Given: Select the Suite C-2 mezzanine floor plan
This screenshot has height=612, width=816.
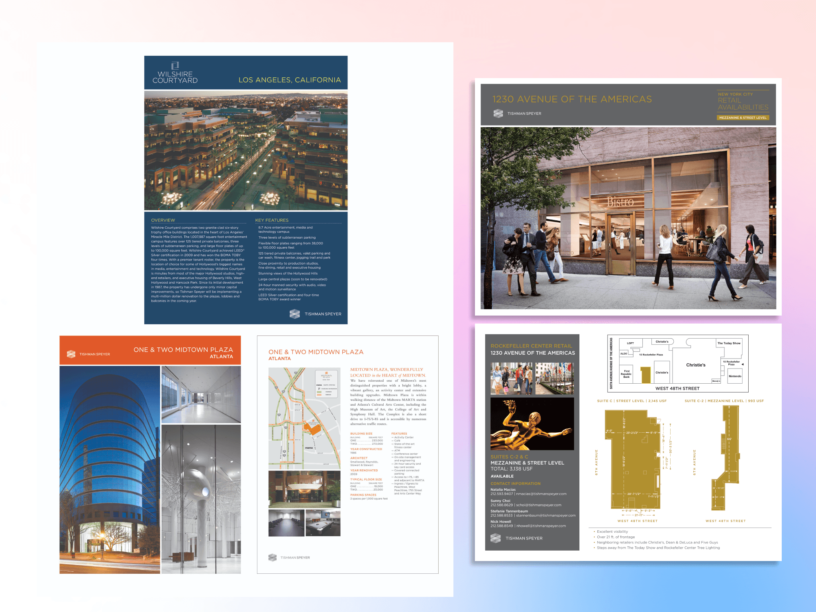Looking at the screenshot, I should [726, 458].
